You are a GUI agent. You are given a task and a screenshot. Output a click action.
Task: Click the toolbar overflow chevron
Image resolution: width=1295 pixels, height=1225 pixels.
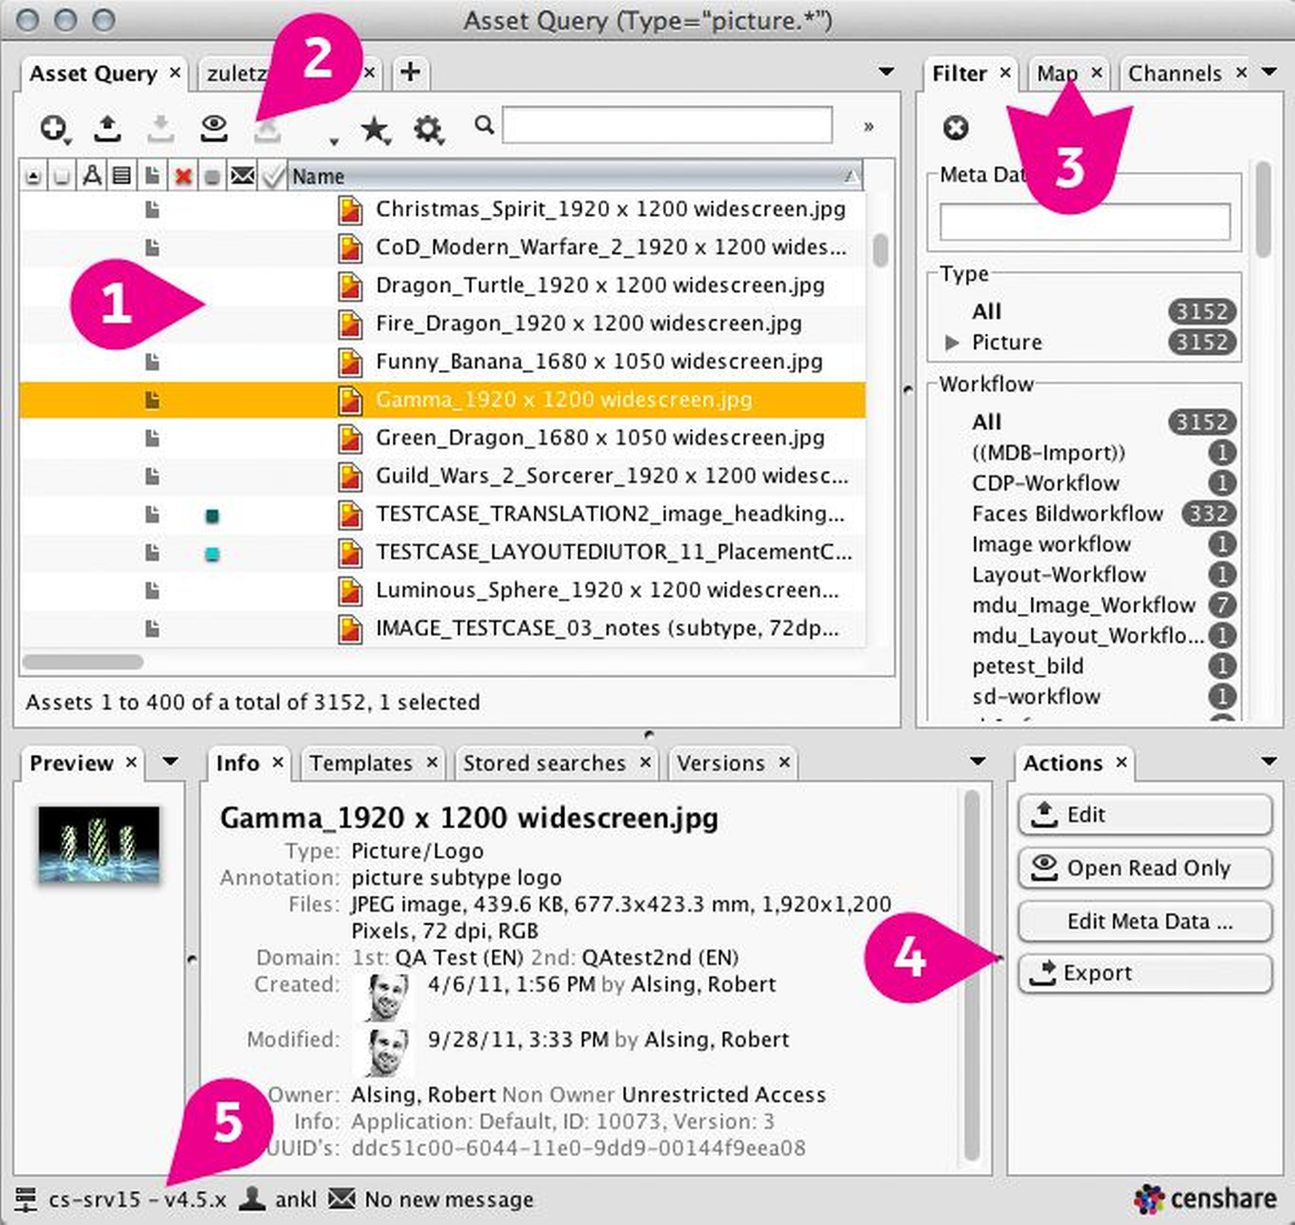[868, 126]
